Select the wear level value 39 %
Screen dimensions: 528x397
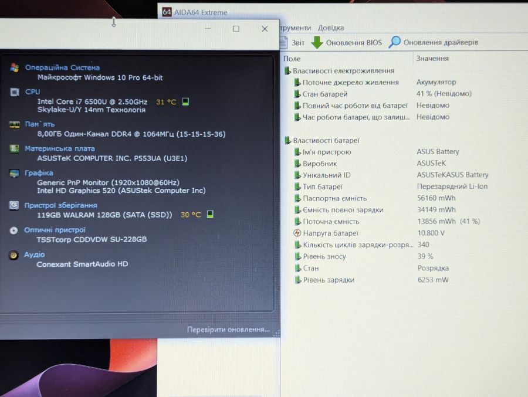coord(425,256)
